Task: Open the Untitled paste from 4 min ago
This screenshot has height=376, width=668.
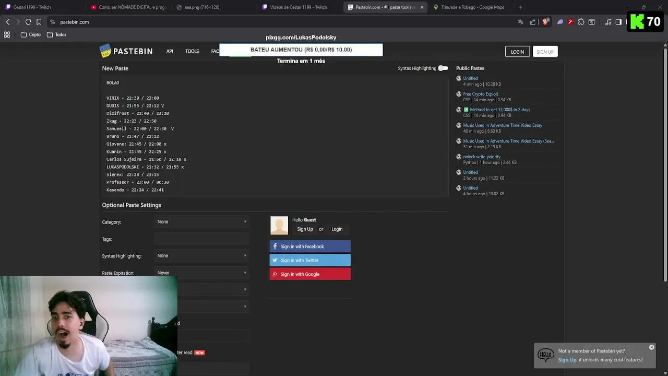Action: 470,78
